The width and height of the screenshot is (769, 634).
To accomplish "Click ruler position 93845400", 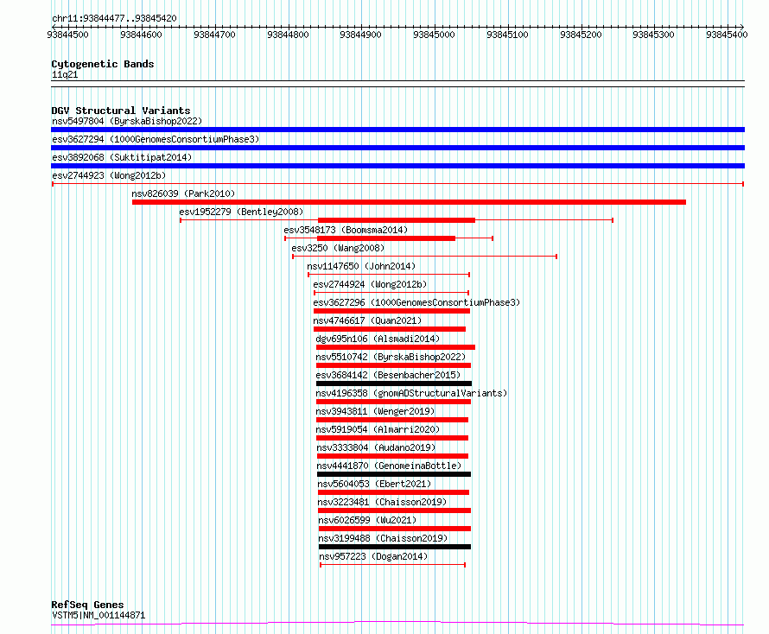I will coord(727,35).
